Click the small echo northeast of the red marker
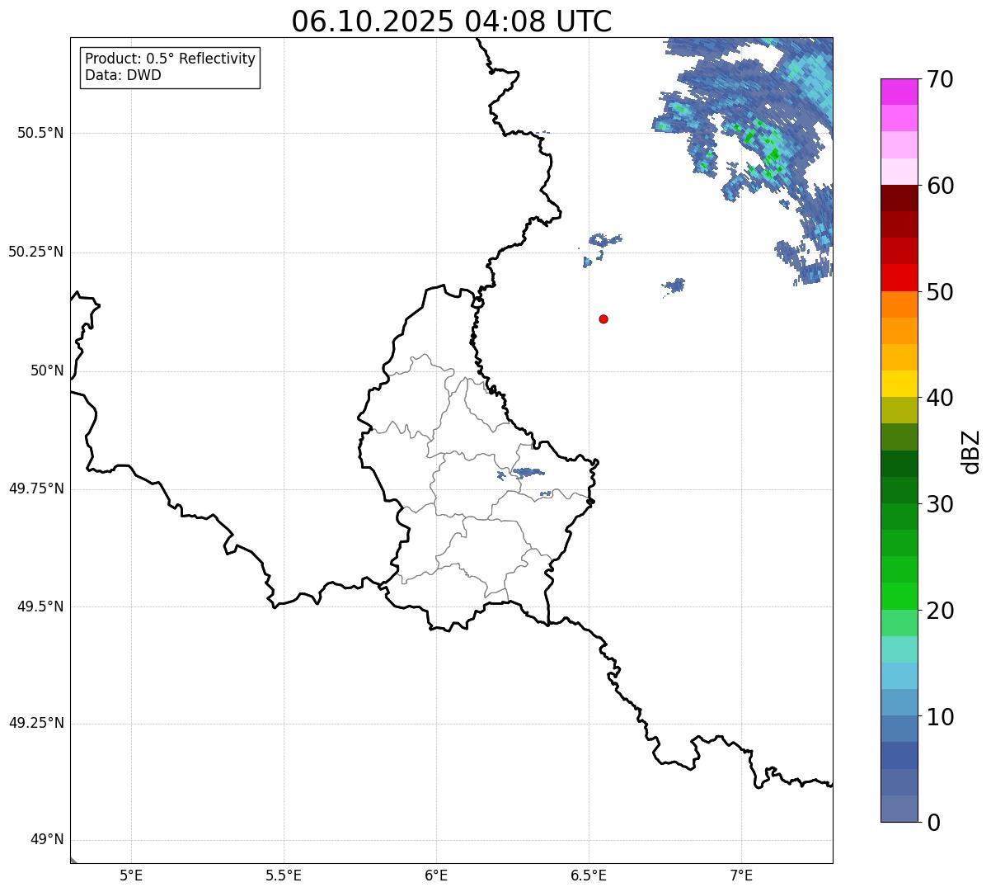Screen dimensions: 991x892 pos(674,286)
